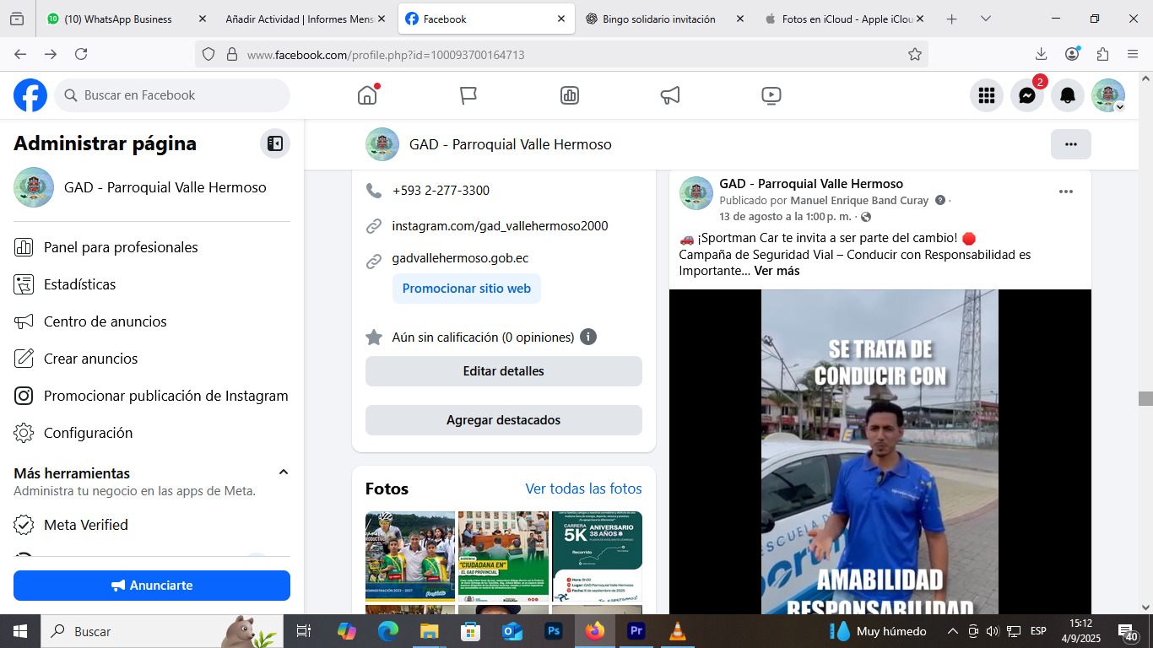
Task: Open the account profile dropdown
Action: click(x=1107, y=95)
